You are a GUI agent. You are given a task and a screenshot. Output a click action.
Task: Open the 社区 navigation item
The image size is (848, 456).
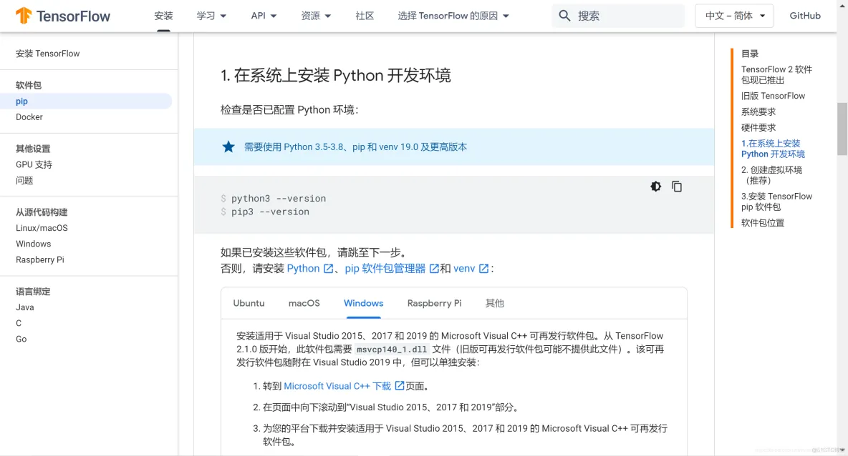tap(365, 16)
